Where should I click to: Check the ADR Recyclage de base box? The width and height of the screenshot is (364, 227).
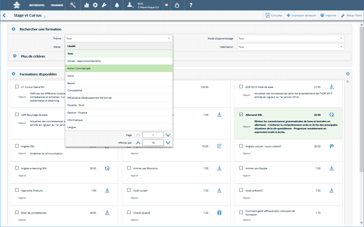point(17,115)
